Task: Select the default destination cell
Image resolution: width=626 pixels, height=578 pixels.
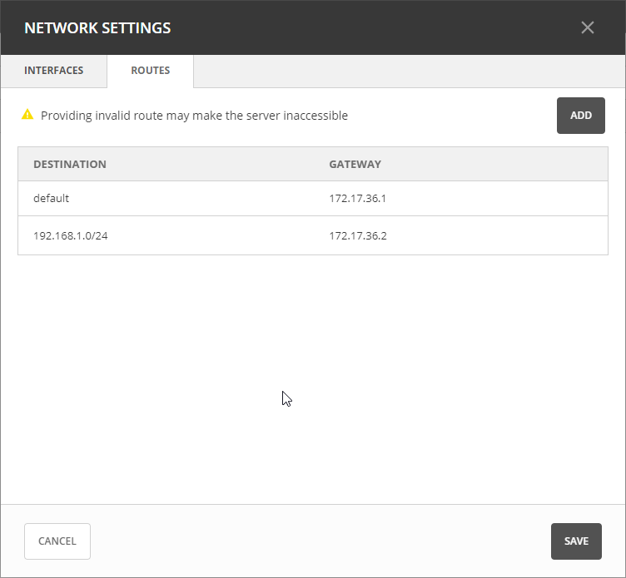Action: tap(52, 199)
